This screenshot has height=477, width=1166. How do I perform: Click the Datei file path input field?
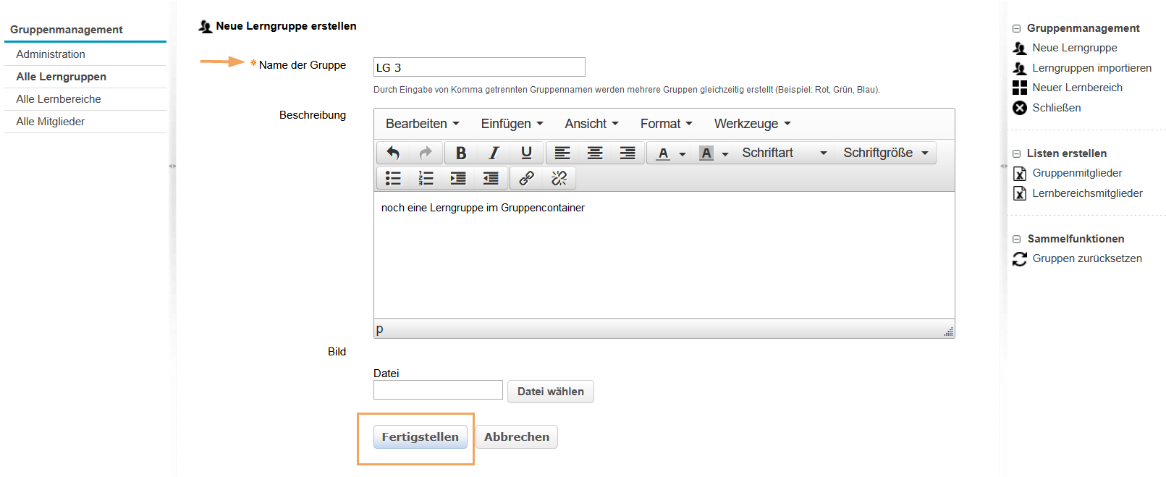point(438,390)
